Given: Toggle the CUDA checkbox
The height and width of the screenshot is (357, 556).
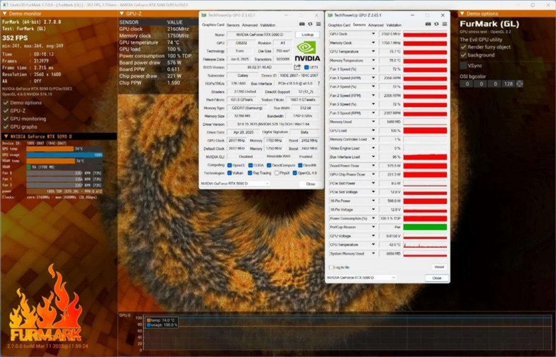Looking at the screenshot, I should pyautogui.click(x=250, y=165).
